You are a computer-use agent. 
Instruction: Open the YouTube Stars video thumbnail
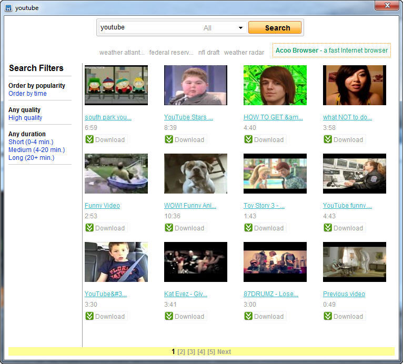pos(196,85)
